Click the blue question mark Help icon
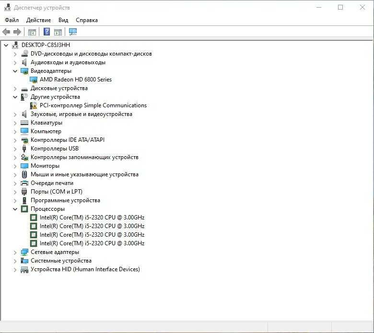 point(47,32)
